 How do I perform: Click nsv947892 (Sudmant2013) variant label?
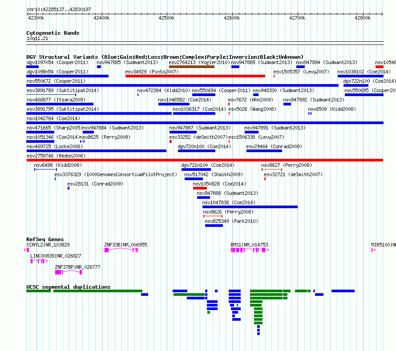click(314, 100)
